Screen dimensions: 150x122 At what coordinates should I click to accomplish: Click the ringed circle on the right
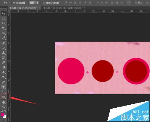(x=136, y=71)
